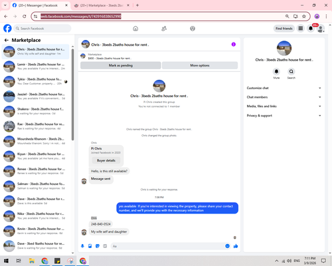Open Kevin conversation in list
The width and height of the screenshot is (332, 266).
35,231
